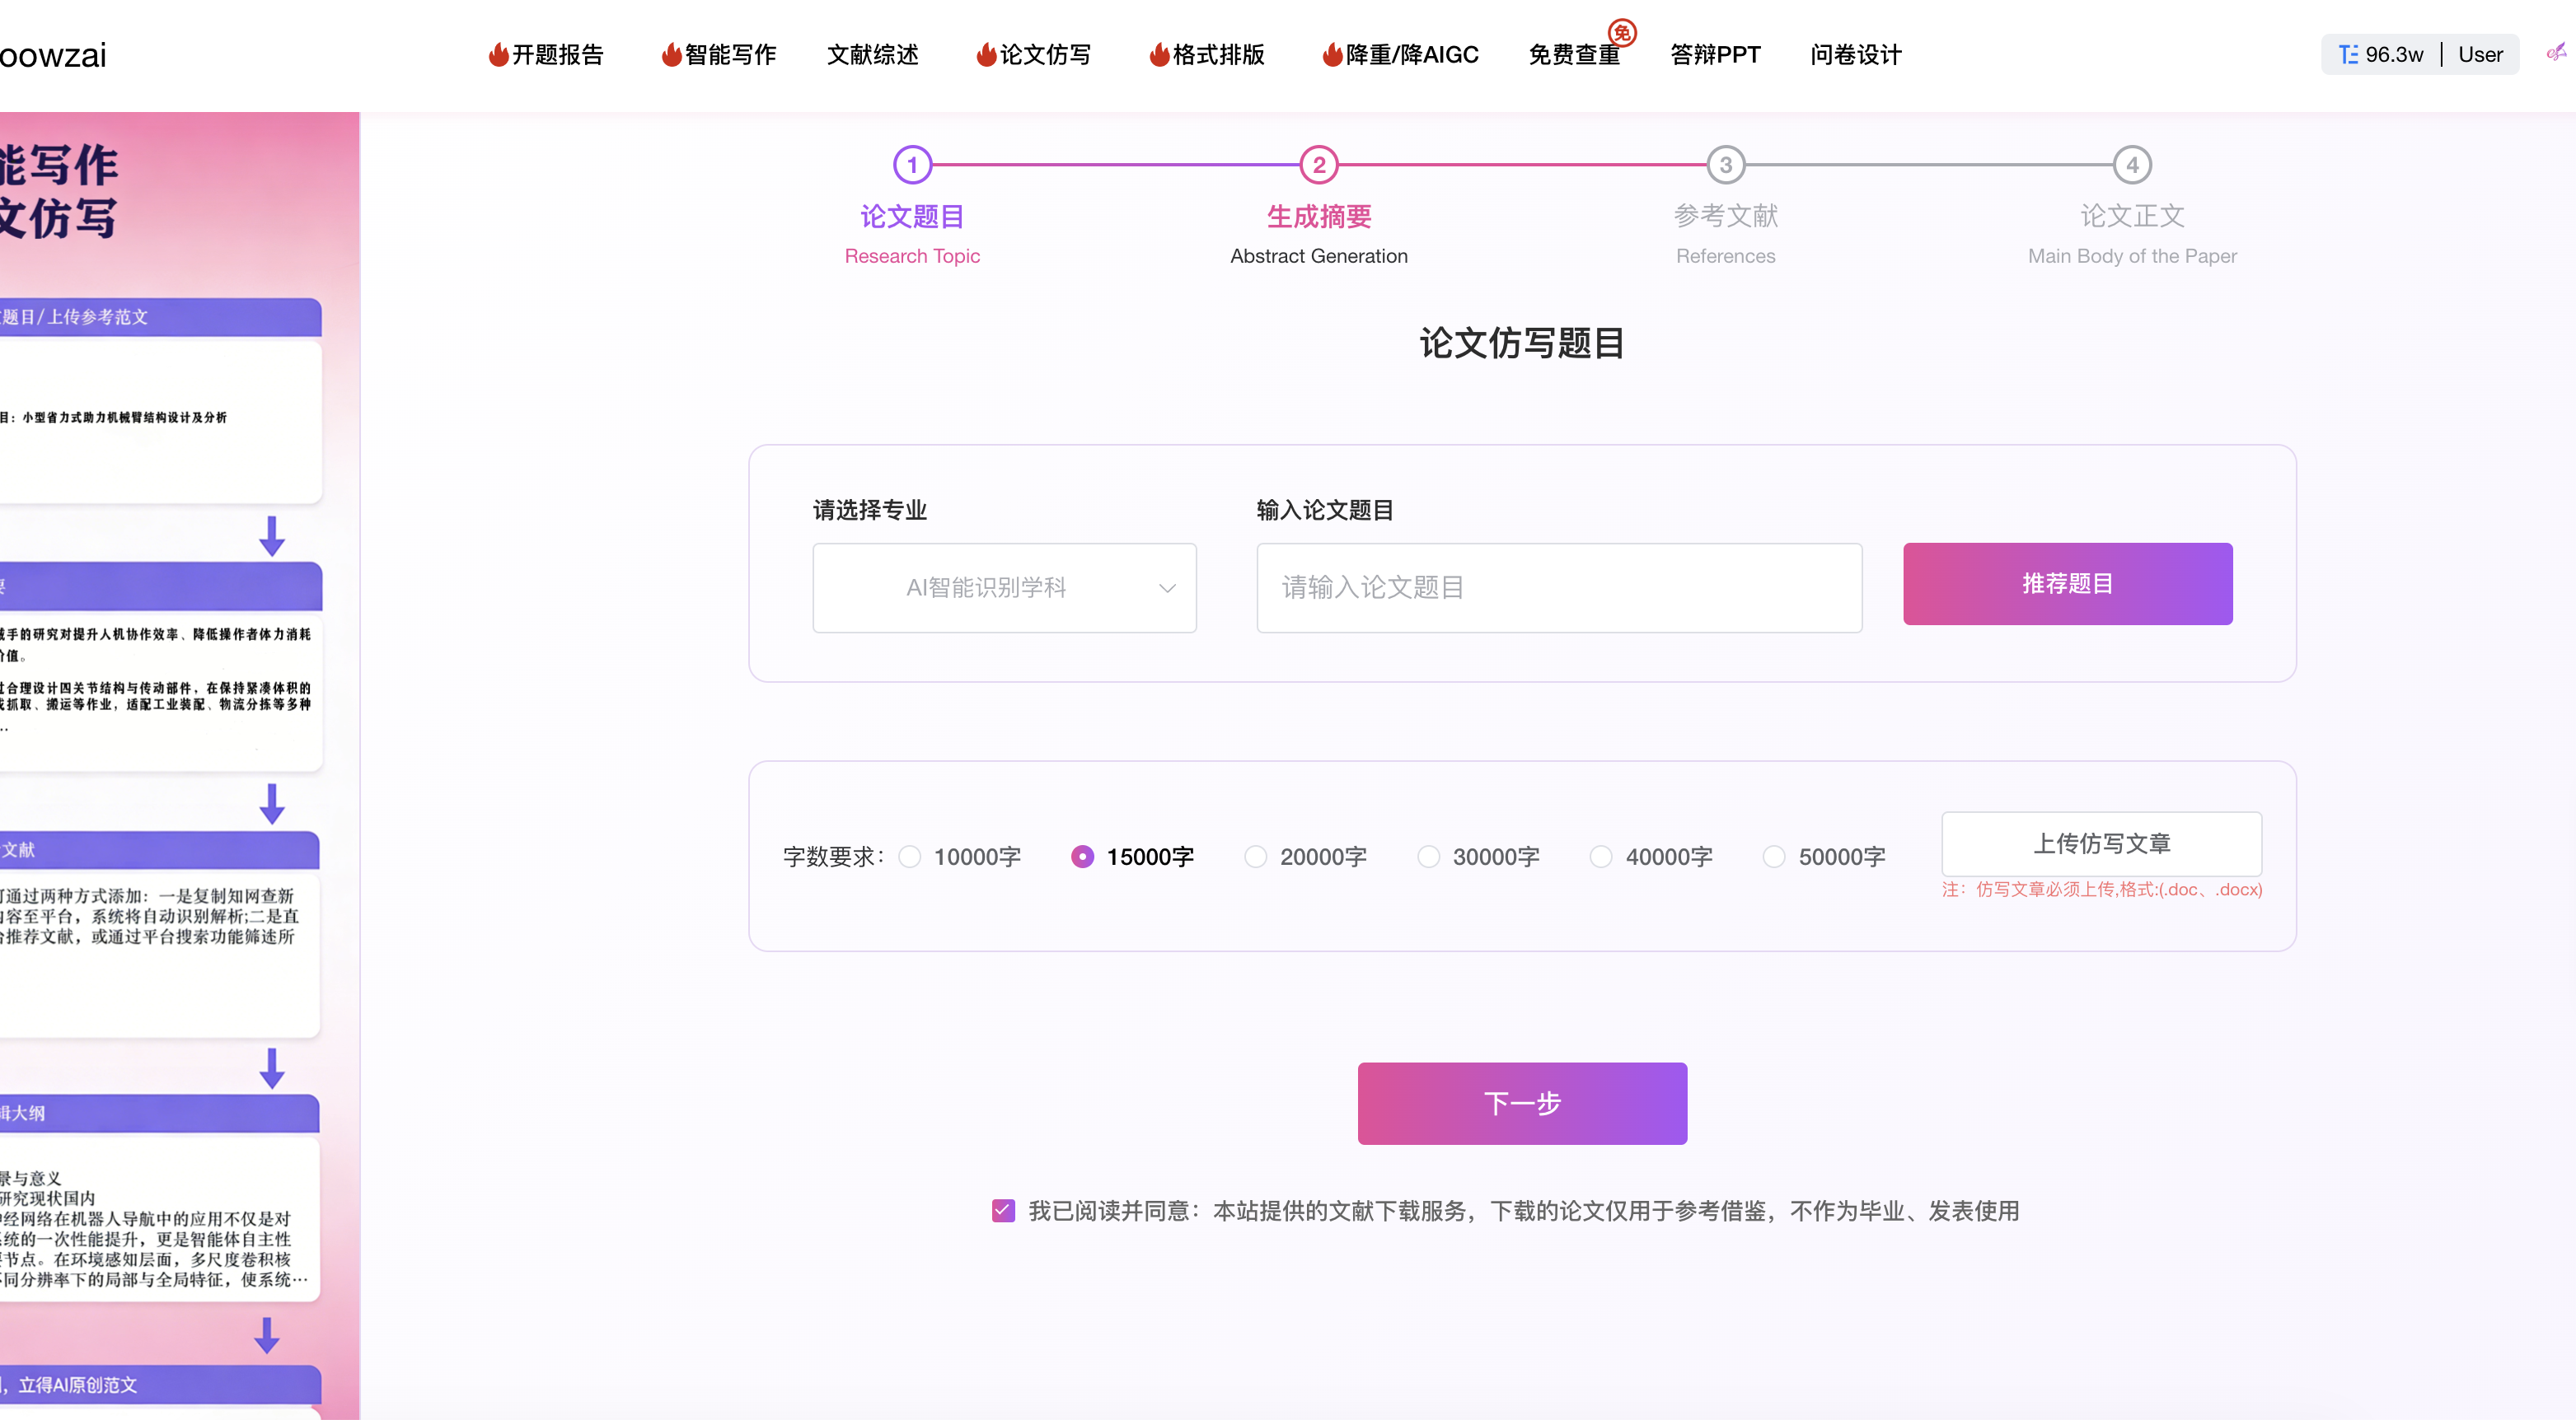The width and height of the screenshot is (2576, 1420).
Task: Open the 答辩PPT menu item
Action: [1715, 55]
